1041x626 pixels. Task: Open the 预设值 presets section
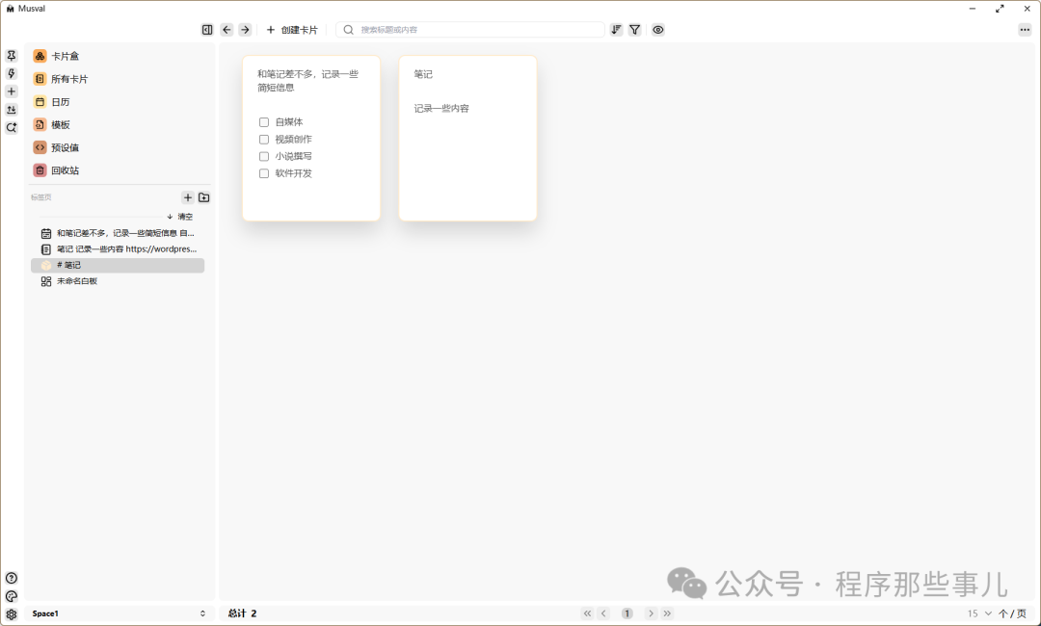click(63, 146)
